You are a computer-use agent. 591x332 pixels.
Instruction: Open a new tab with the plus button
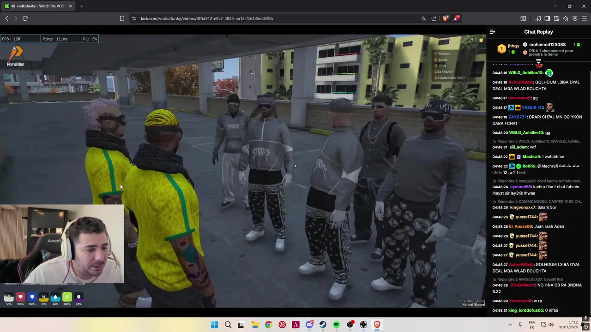(82, 6)
